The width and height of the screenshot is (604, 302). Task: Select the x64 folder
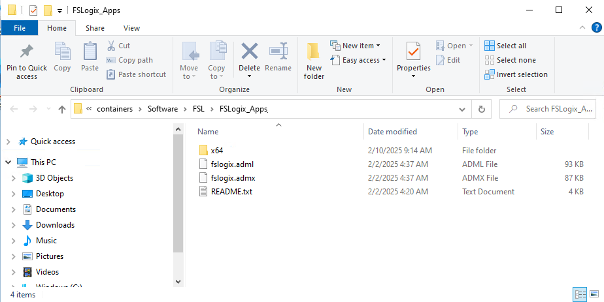pos(217,150)
